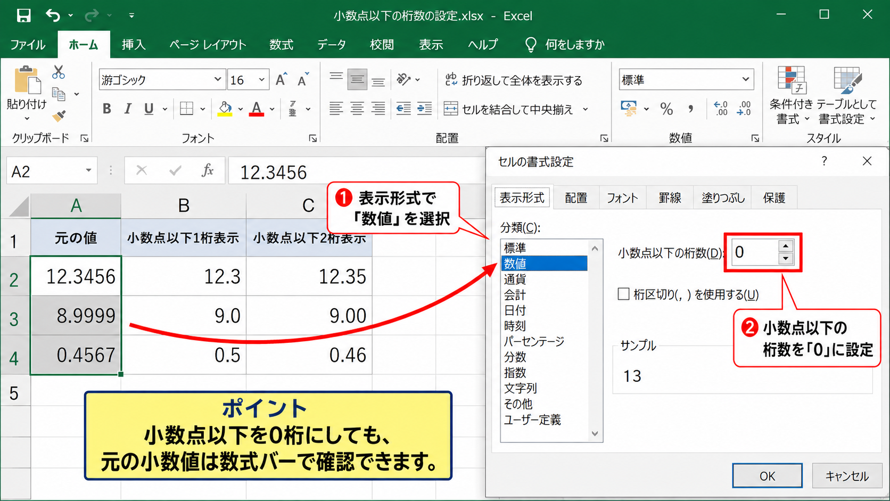890x501 pixels.
Task: Decrease font size with small A
Action: [303, 80]
